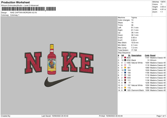Select thread code '1116' in row 4
Screen dimensions: 167x118
pos(147,65)
